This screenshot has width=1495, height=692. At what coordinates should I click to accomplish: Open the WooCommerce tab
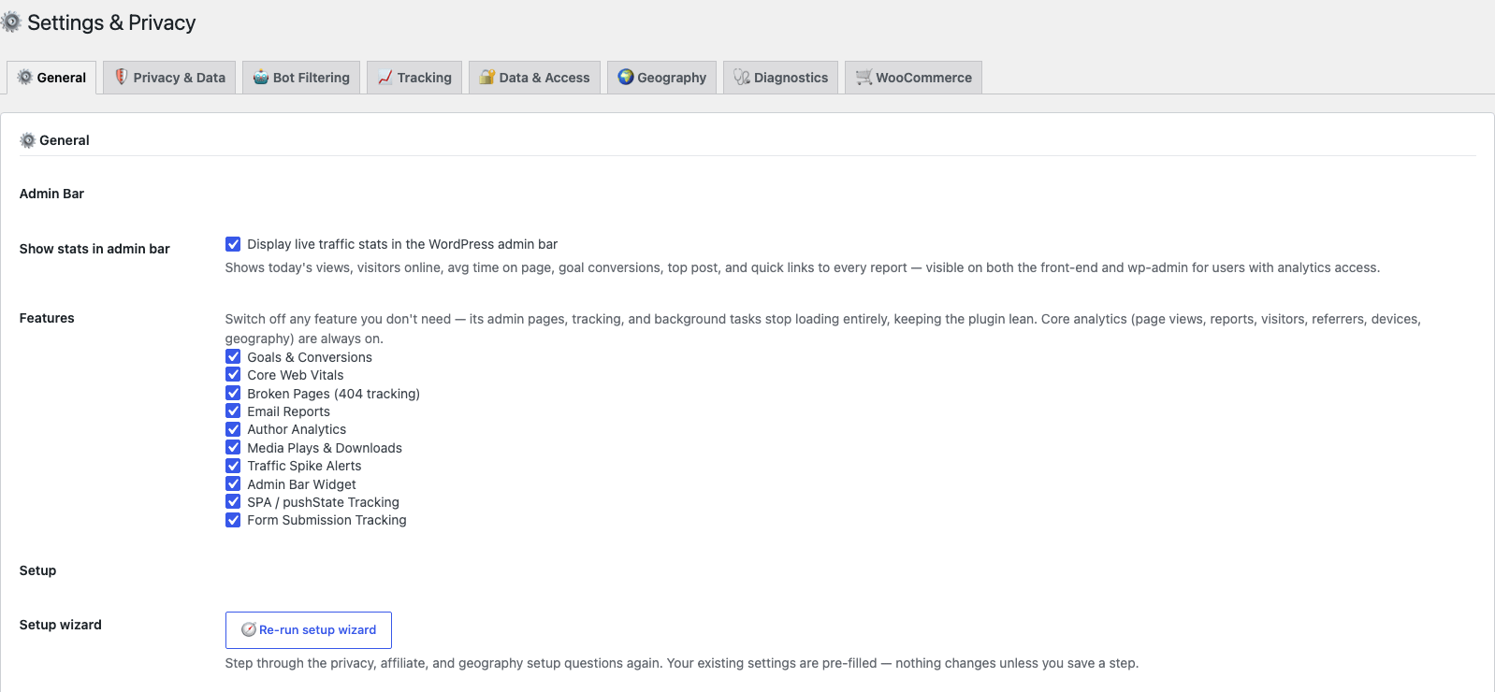point(914,78)
